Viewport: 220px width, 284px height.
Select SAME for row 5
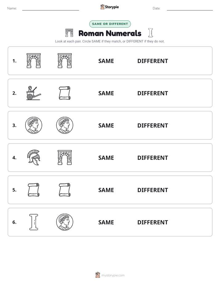(x=106, y=190)
